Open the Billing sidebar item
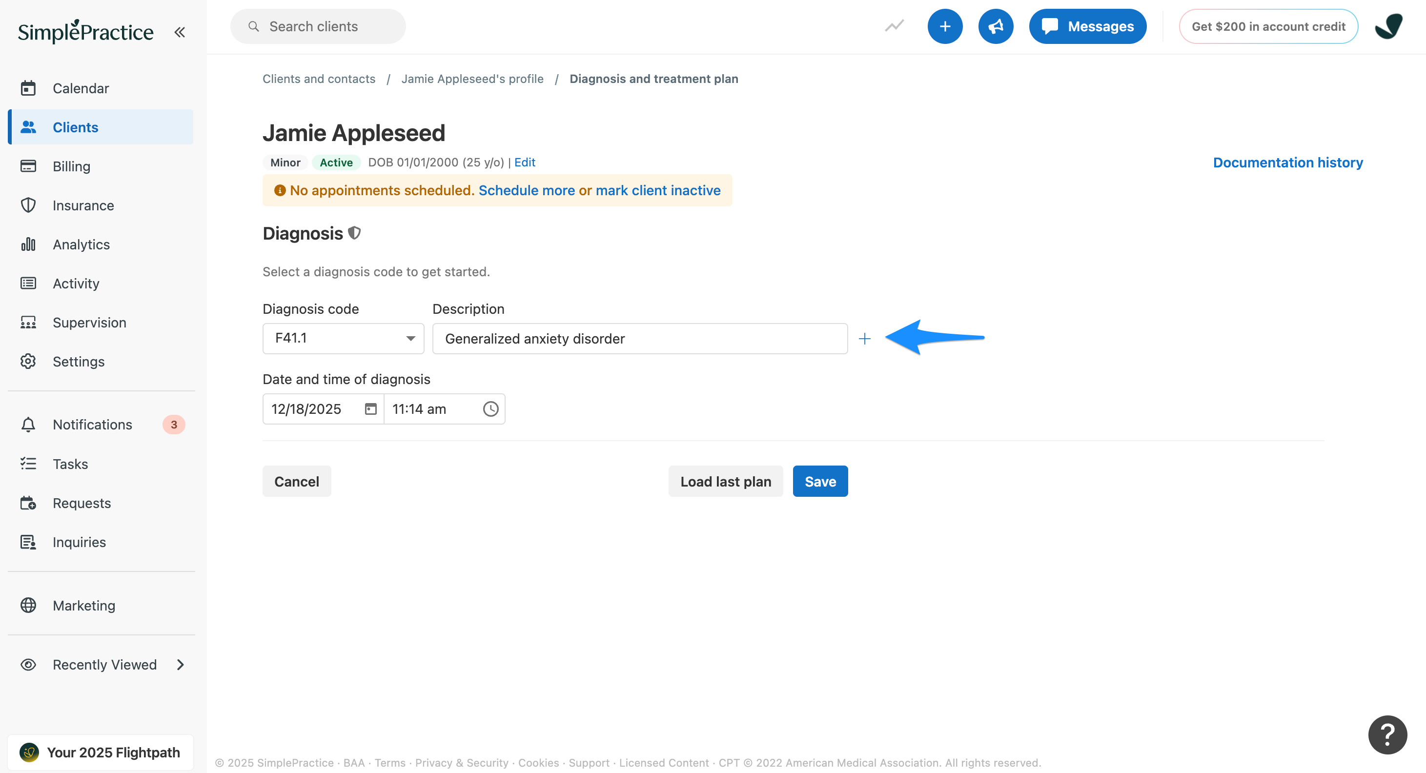The image size is (1426, 773). tap(101, 166)
